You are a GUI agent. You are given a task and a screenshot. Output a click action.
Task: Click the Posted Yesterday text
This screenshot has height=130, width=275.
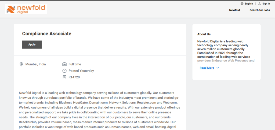click(x=81, y=71)
